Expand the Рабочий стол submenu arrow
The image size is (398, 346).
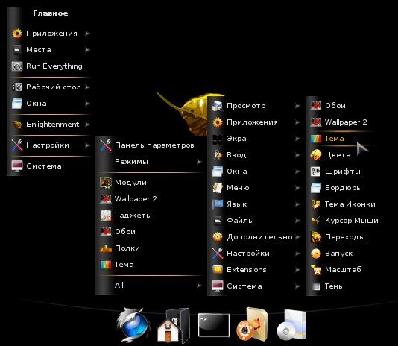click(87, 87)
